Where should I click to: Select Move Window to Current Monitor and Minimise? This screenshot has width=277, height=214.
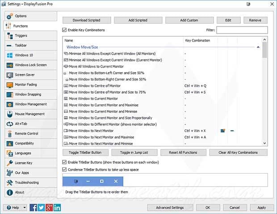pyautogui.click(x=163, y=111)
